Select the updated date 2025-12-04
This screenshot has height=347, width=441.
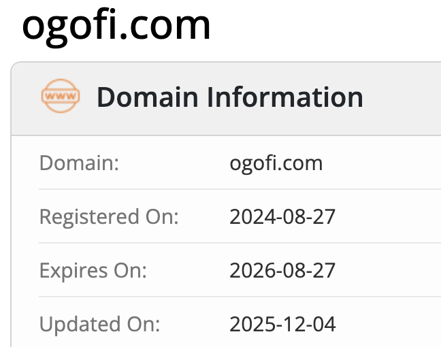pyautogui.click(x=282, y=324)
